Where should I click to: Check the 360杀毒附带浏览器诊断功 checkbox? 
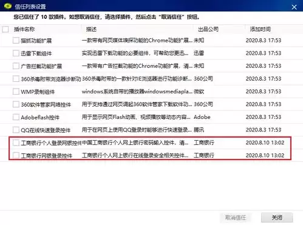(16, 79)
